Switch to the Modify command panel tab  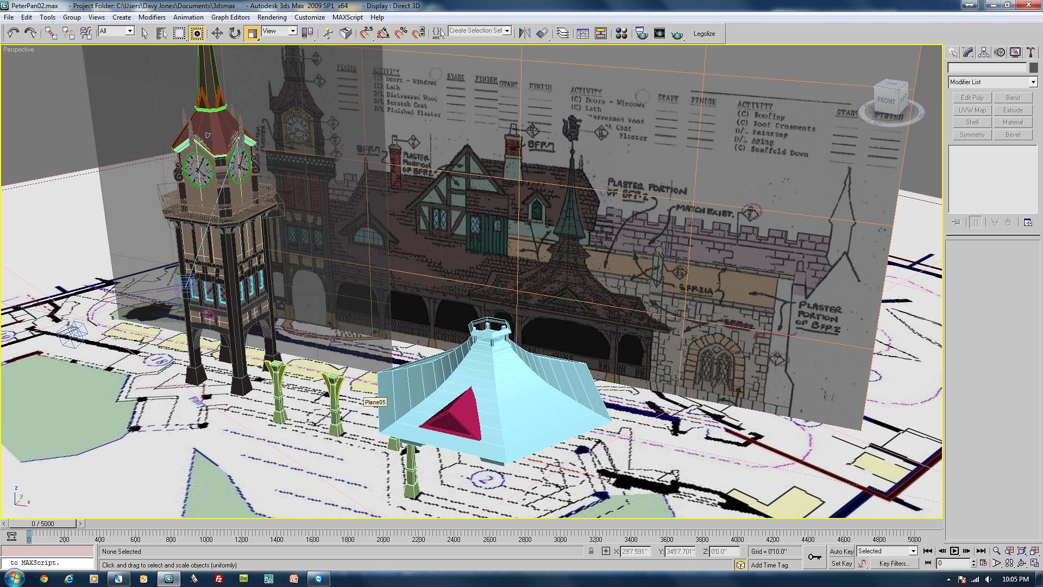coord(968,52)
